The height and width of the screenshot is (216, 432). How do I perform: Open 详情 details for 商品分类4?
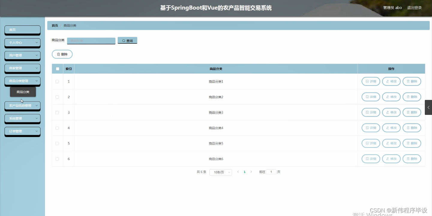(x=370, y=128)
